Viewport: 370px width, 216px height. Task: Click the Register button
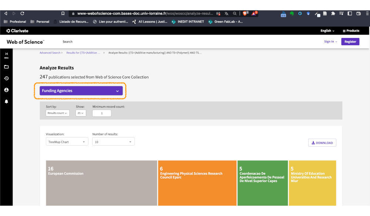pos(350,42)
